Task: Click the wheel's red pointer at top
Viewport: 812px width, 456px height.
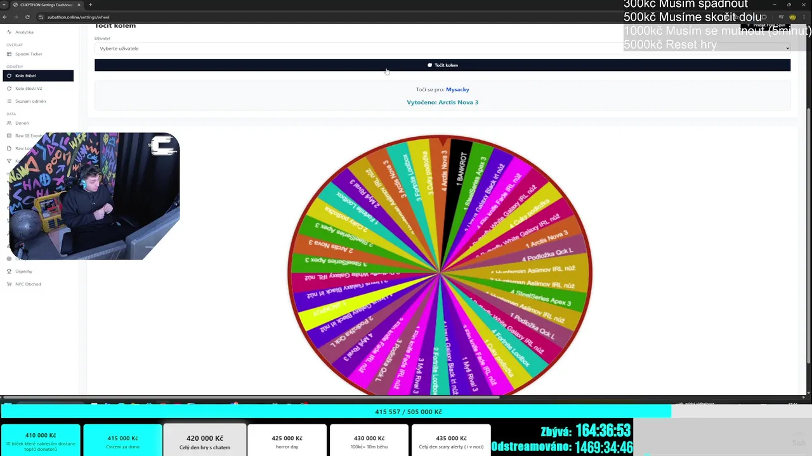Action: 442,142
